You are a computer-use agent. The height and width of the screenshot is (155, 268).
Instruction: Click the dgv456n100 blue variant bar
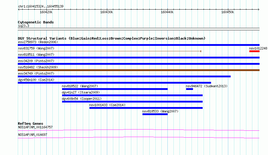tap(114, 83)
